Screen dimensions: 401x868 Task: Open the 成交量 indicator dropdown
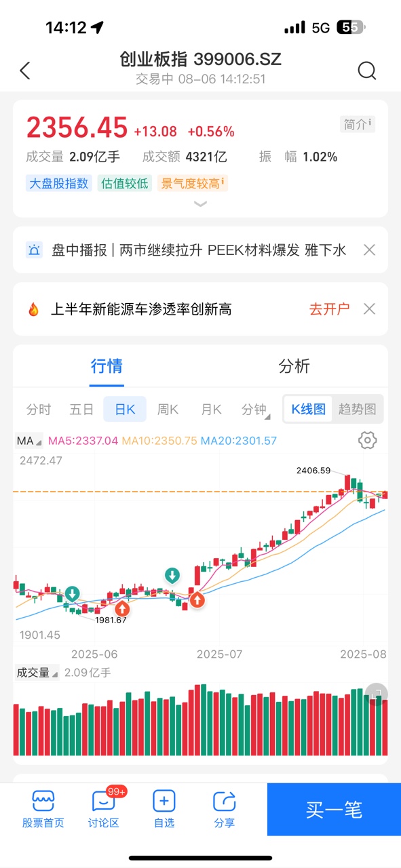[37, 673]
